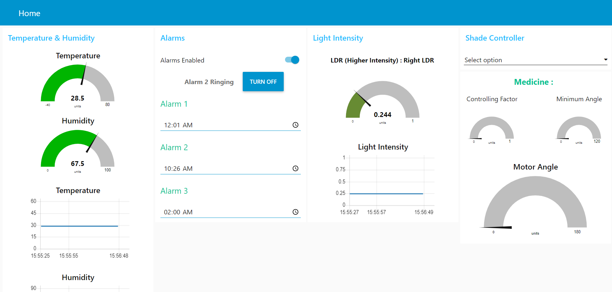
Task: Click the 'LDR (Higher Intensity) : Right LDR' text
Action: [x=382, y=60]
